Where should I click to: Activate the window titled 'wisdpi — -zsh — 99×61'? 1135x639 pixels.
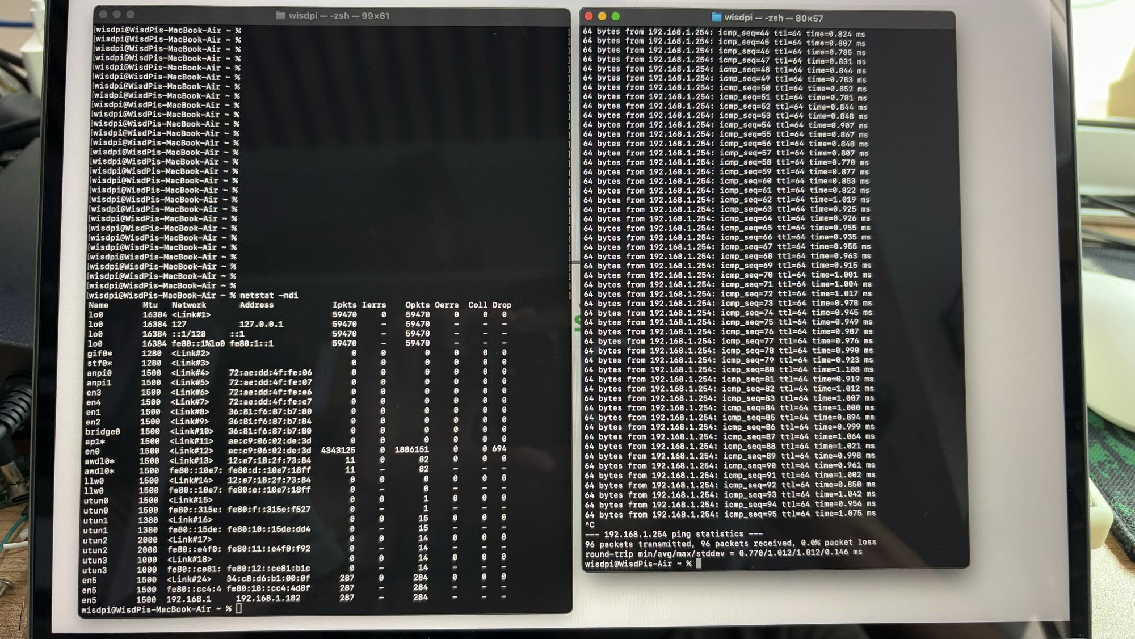[x=339, y=16]
